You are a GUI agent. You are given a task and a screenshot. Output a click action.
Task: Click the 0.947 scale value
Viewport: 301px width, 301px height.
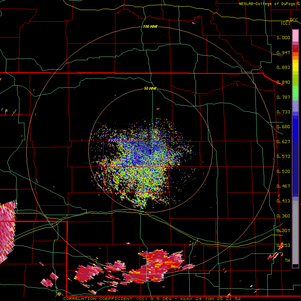tap(283, 53)
